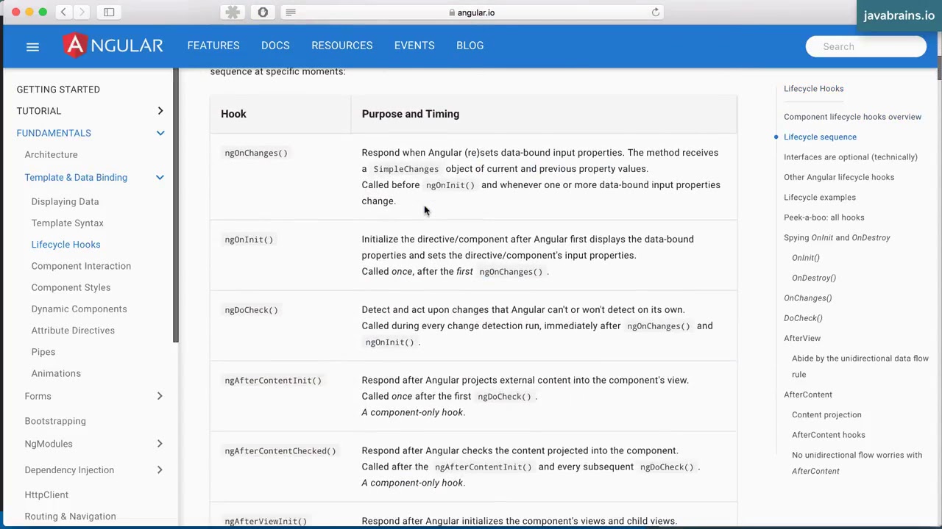
Task: Jump to AfterContent hooks in contents
Action: (x=829, y=435)
